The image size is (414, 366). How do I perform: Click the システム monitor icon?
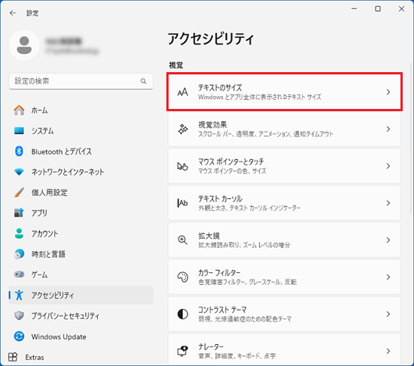point(19,131)
